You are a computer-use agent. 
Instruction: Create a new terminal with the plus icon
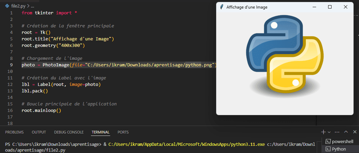point(323,132)
